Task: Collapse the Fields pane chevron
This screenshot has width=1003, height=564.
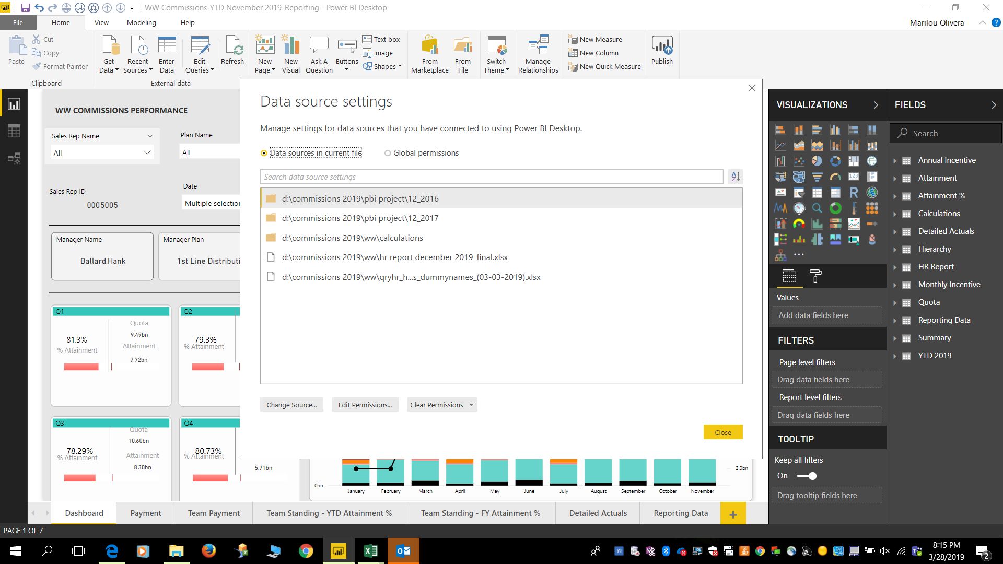Action: click(x=994, y=105)
